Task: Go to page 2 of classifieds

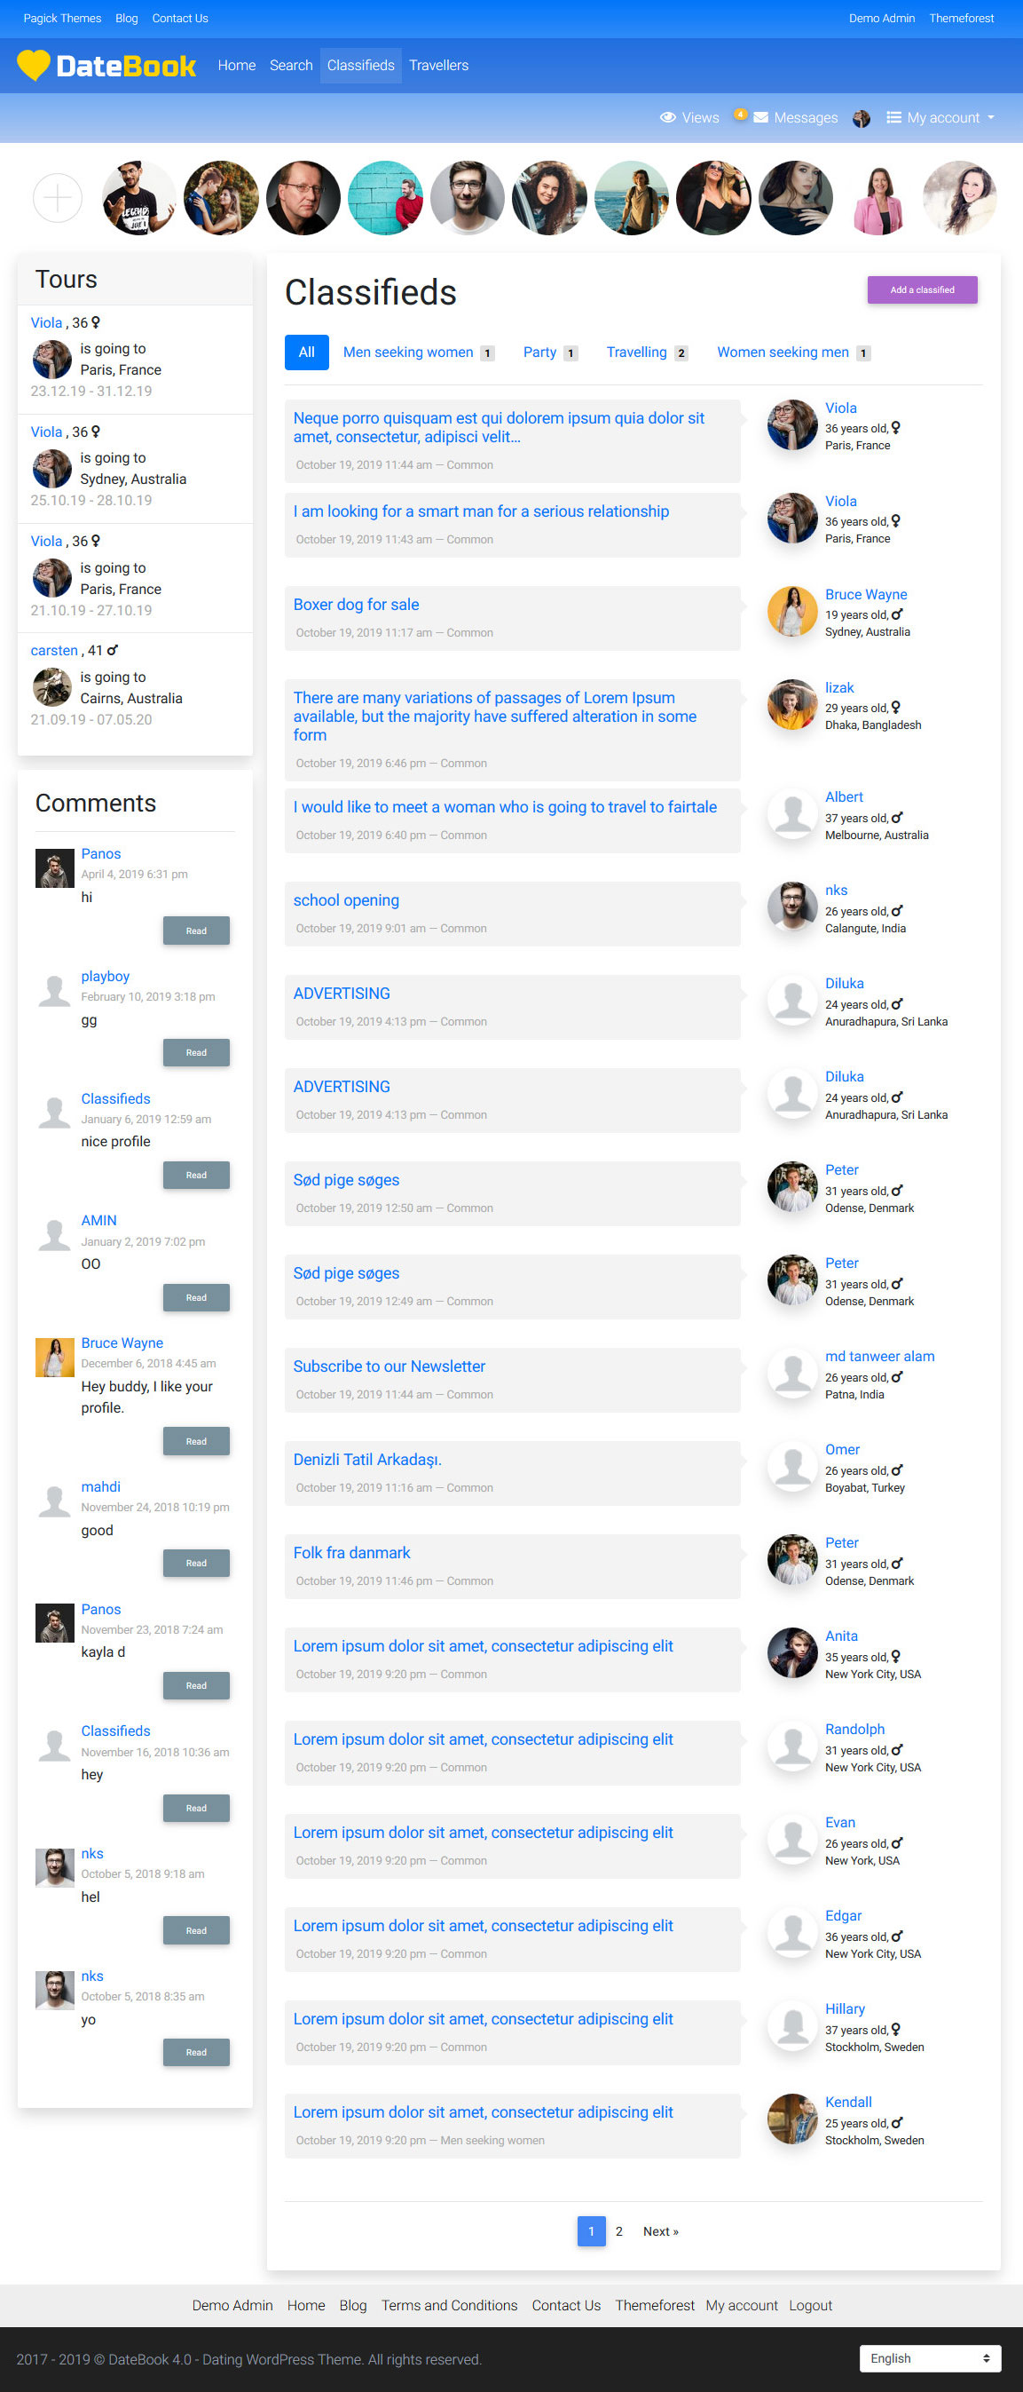Action: pyautogui.click(x=619, y=2231)
